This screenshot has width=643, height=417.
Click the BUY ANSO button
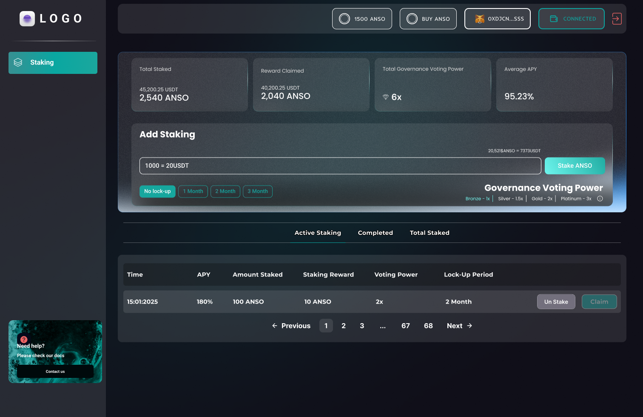pos(428,19)
